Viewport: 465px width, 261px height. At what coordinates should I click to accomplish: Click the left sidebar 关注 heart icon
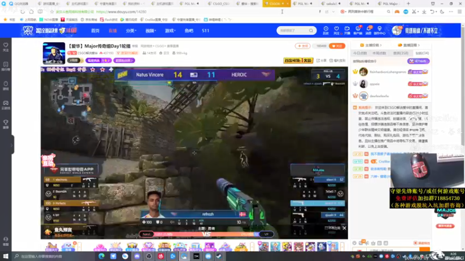point(6,47)
